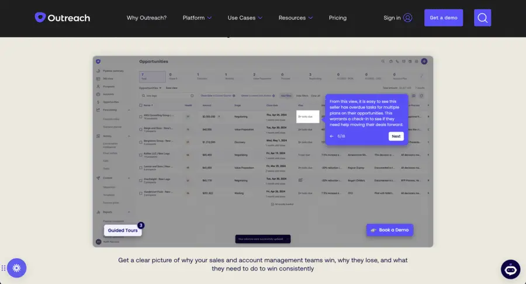Click the column layout icon above table
Viewport: 526px width, 284px height.
[414, 96]
